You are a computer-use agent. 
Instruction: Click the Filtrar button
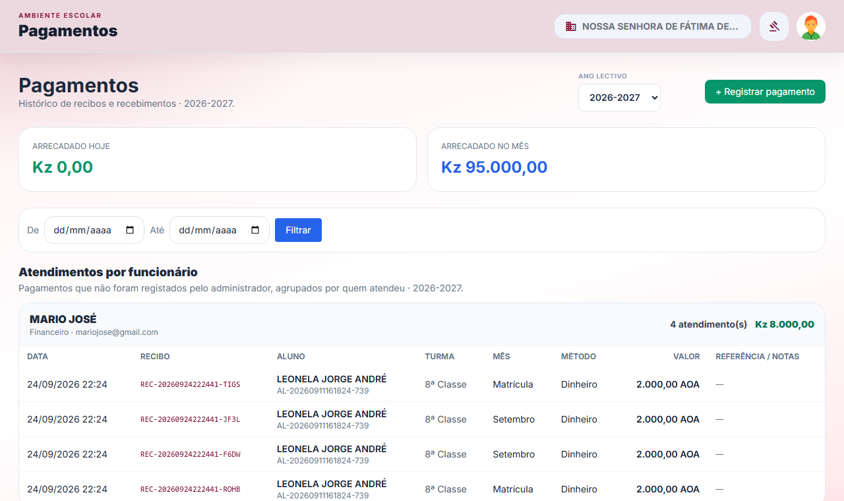click(298, 230)
